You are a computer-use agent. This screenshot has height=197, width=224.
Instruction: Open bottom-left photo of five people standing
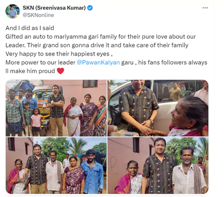pyautogui.click(x=56, y=166)
